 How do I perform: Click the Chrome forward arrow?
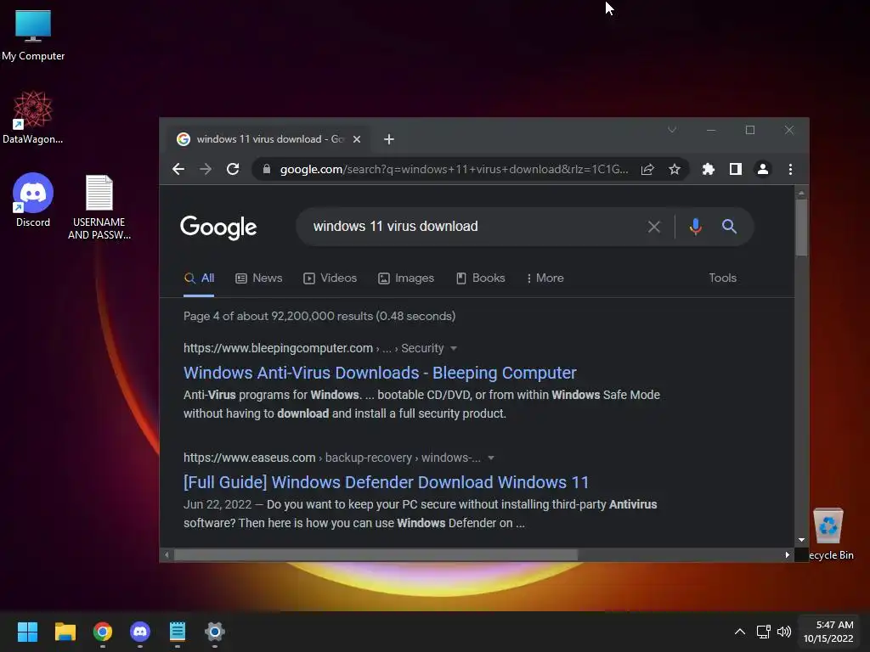click(x=206, y=169)
